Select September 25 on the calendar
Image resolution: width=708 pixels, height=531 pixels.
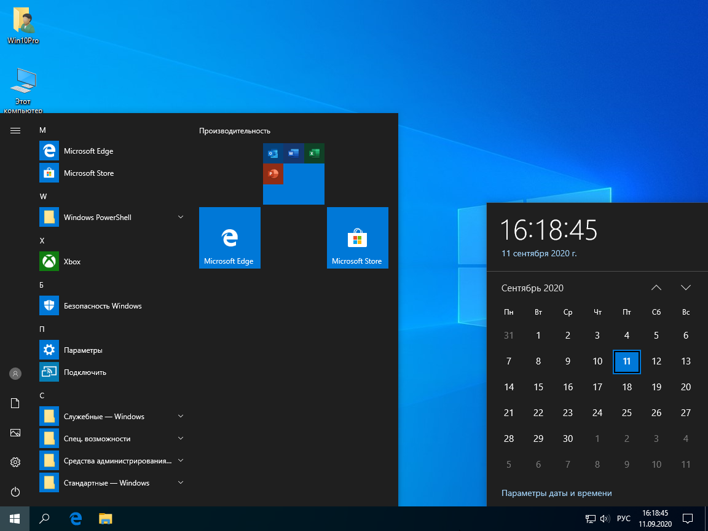coord(627,412)
